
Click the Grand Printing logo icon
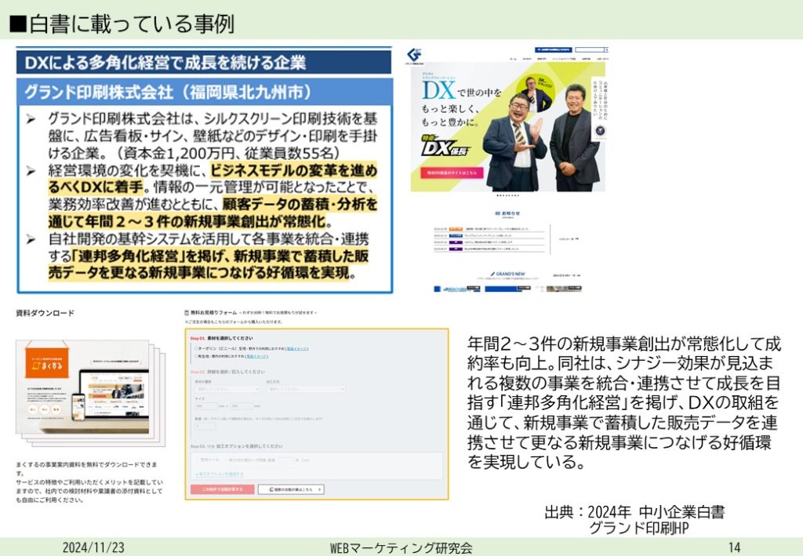pos(414,54)
